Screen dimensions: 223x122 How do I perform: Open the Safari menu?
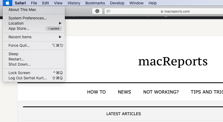point(20,3)
